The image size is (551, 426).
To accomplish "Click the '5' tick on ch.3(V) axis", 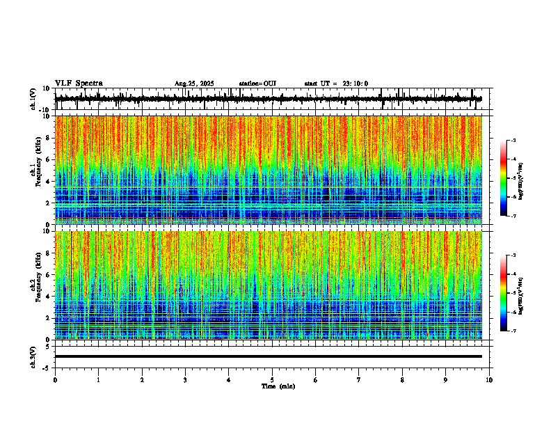I will [x=49, y=346].
